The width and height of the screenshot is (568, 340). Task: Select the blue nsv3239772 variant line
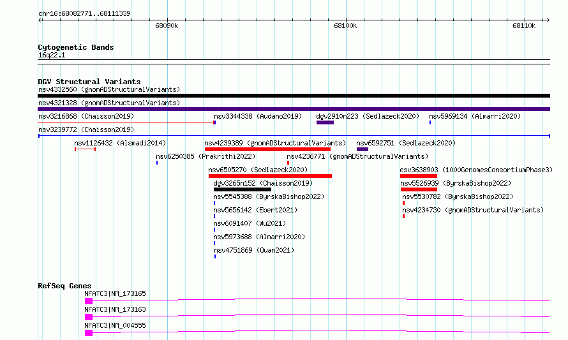tap(294, 136)
